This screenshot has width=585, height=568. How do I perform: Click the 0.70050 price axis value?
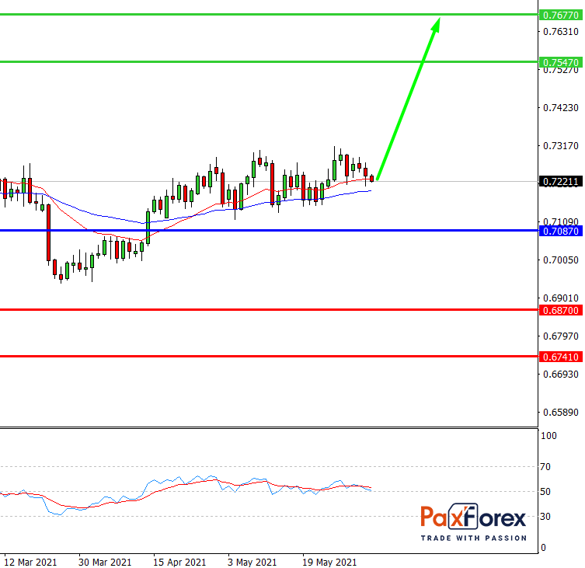pyautogui.click(x=561, y=260)
